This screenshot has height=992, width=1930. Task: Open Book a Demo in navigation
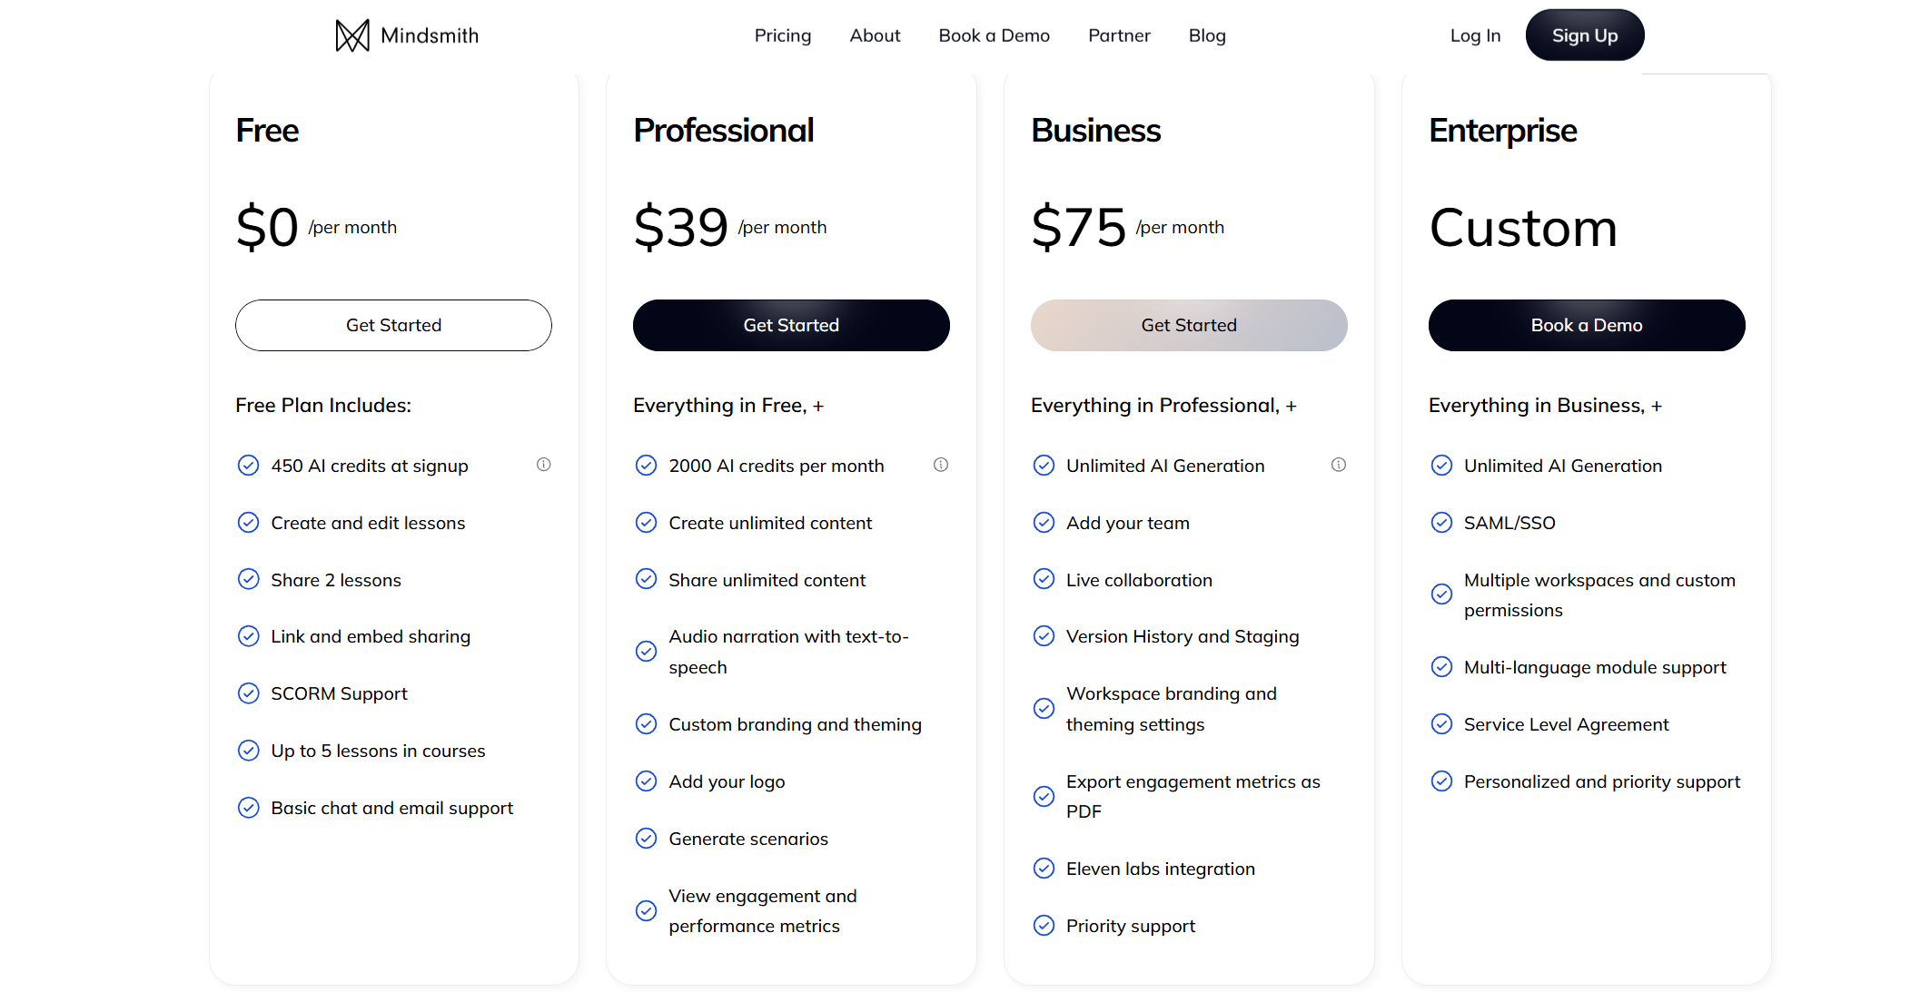(x=994, y=35)
